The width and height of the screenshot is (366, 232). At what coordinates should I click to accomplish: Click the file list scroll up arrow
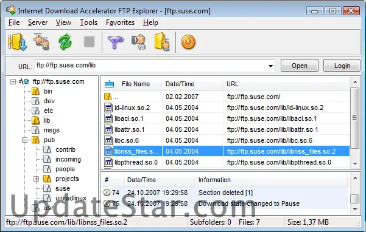pyautogui.click(x=355, y=82)
